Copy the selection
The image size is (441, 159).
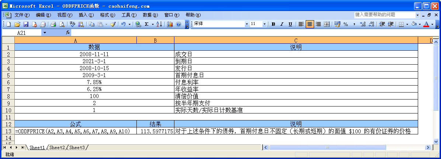91,24
